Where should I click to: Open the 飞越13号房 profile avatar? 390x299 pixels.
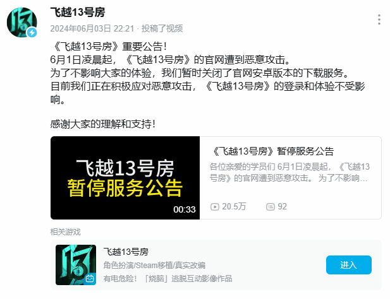click(x=22, y=22)
